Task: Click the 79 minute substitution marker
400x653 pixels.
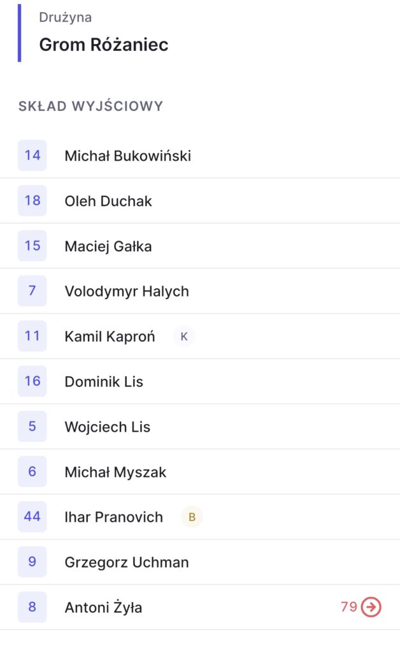Action: (x=349, y=607)
